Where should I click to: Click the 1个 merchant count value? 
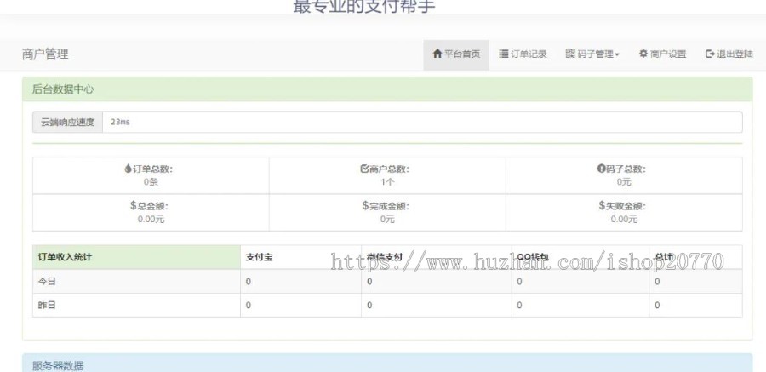click(x=387, y=182)
